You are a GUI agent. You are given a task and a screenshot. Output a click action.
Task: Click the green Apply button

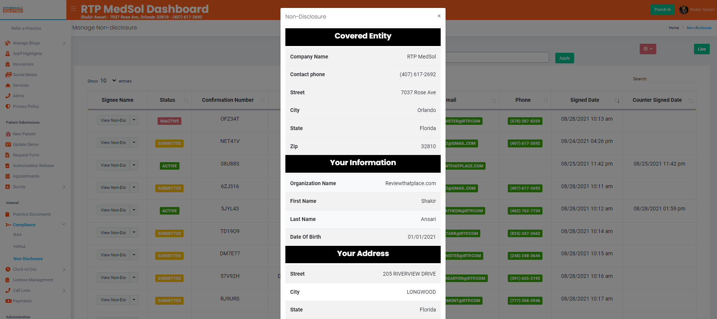pos(564,58)
